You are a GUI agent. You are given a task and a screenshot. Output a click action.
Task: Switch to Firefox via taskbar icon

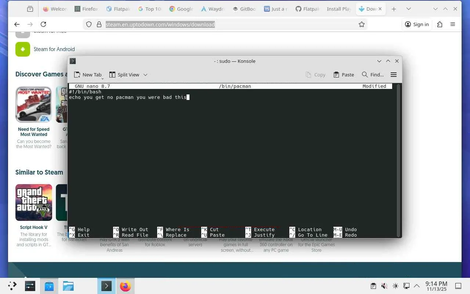(x=125, y=286)
